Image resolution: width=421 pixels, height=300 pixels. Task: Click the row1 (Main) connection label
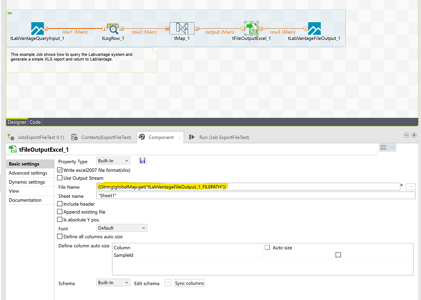coord(75,32)
